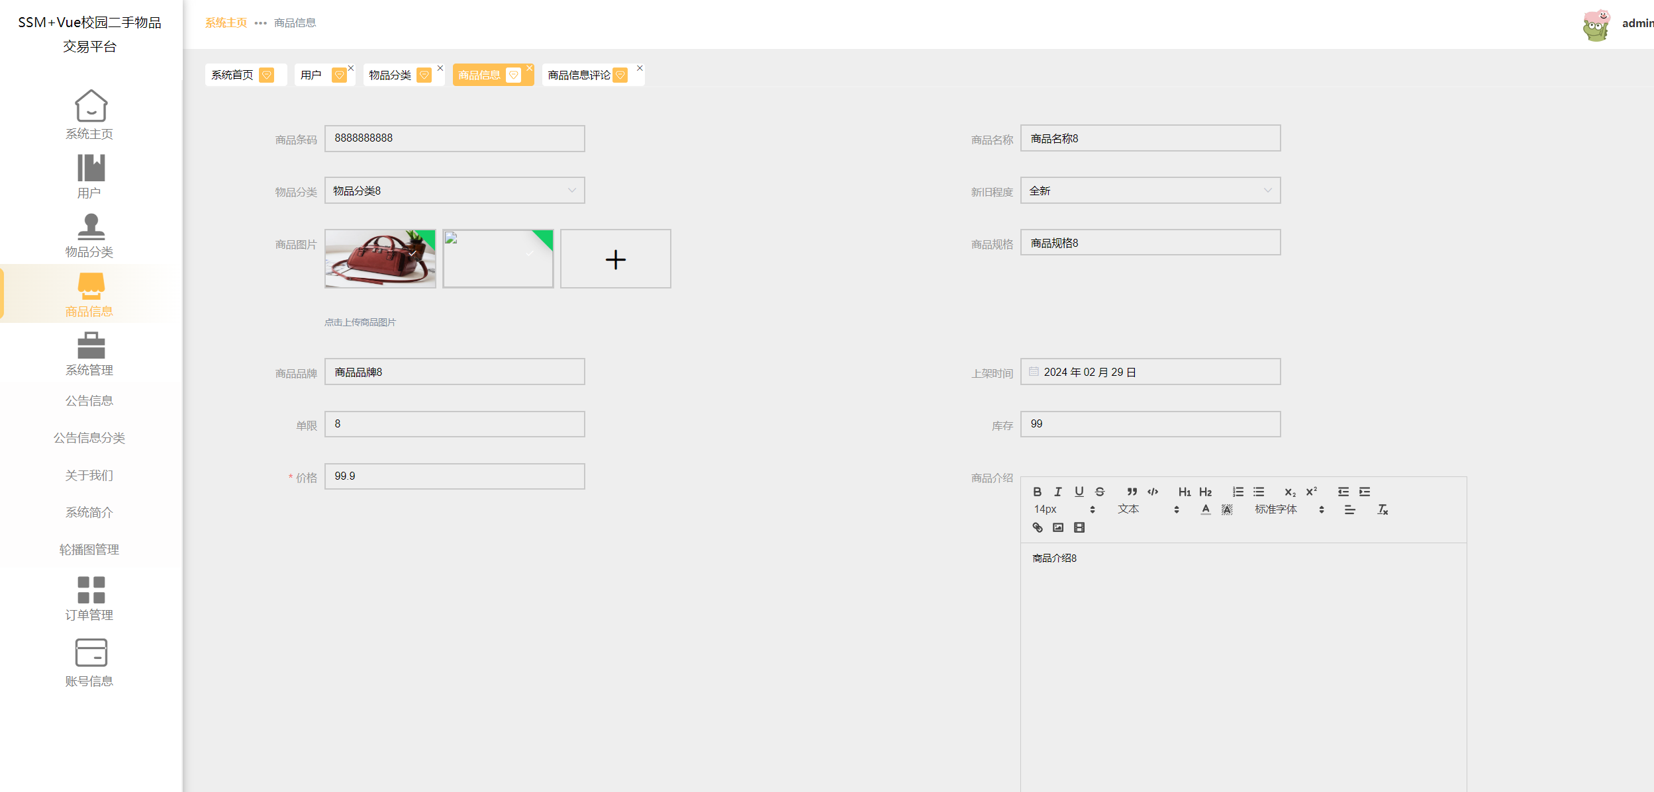Insert video into the editor

tap(1079, 527)
